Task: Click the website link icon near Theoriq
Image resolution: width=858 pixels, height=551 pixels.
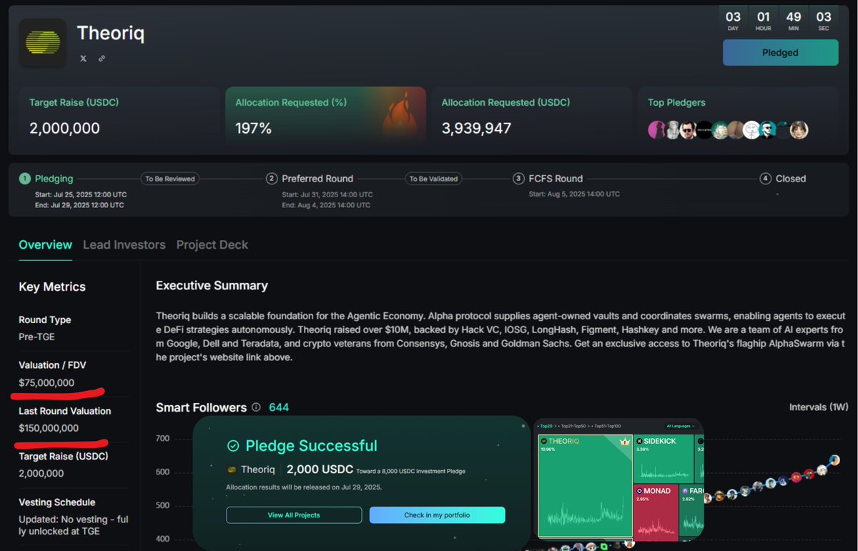Action: (102, 59)
